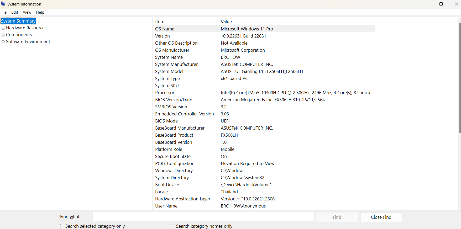The width and height of the screenshot is (461, 229).
Task: Click the vertical scrollbar of the details pane
Action: (x=460, y=78)
